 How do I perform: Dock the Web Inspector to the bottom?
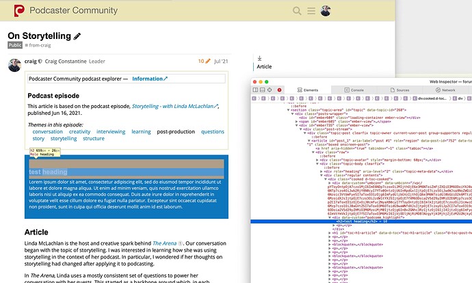[262, 90]
